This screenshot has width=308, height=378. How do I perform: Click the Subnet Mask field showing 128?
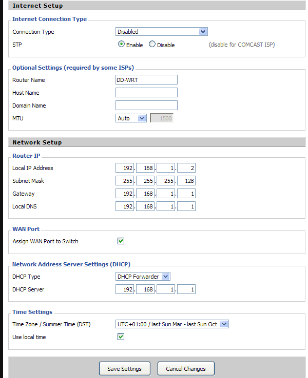click(186, 181)
